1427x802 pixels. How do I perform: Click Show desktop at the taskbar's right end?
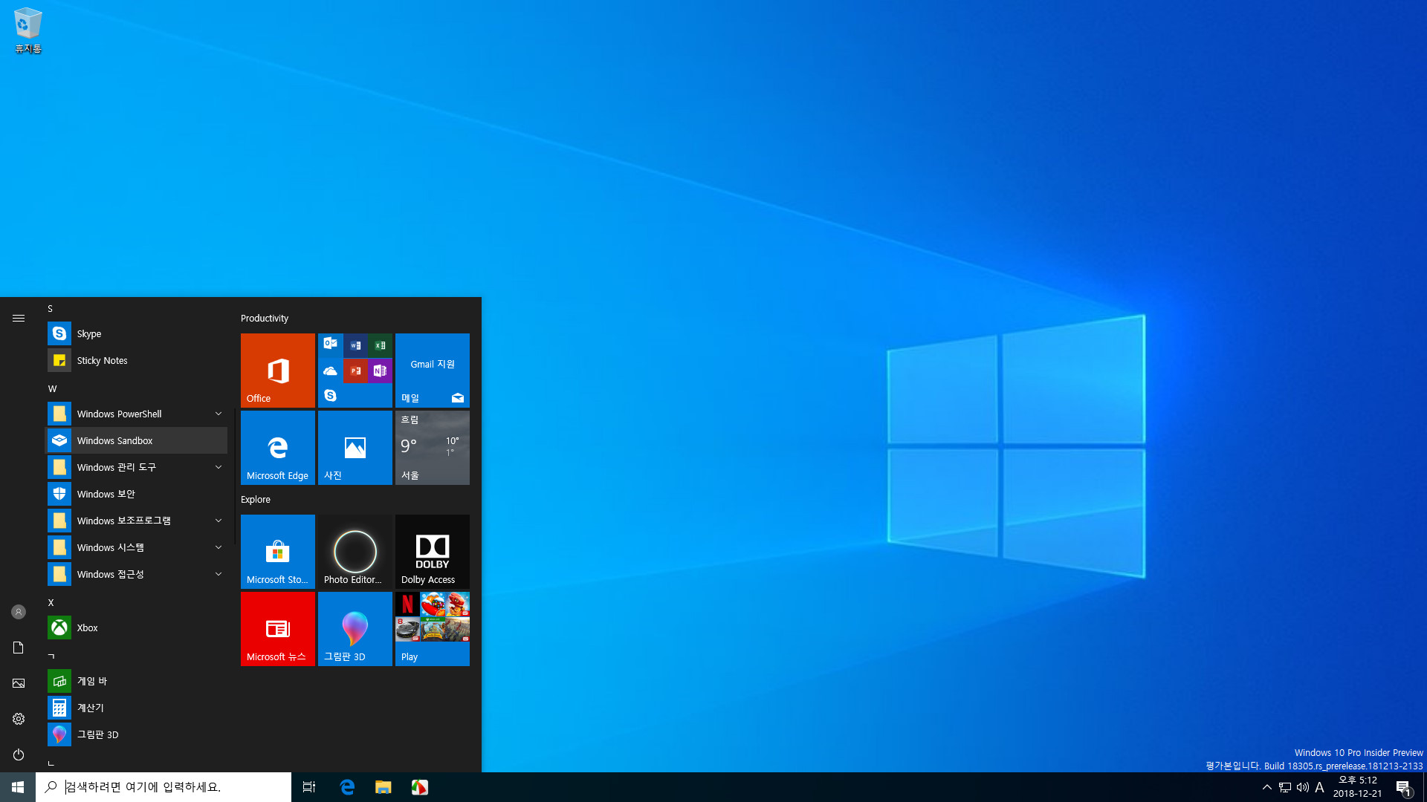[1424, 787]
